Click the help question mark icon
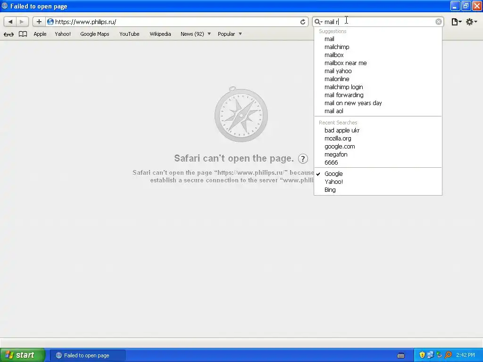This screenshot has height=362, width=483. click(x=303, y=158)
